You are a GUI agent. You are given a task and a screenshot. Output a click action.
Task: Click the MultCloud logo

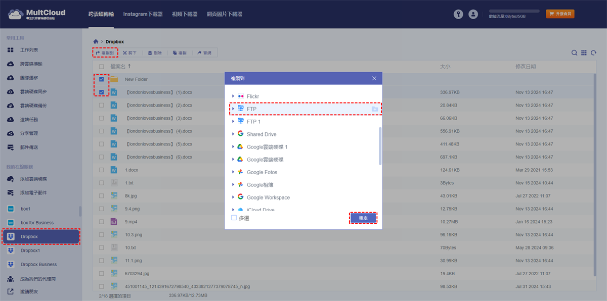click(x=36, y=14)
